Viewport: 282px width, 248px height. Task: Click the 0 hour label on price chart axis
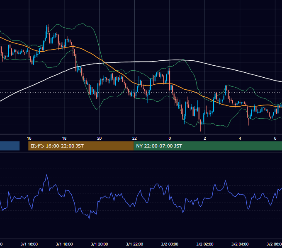(170, 138)
